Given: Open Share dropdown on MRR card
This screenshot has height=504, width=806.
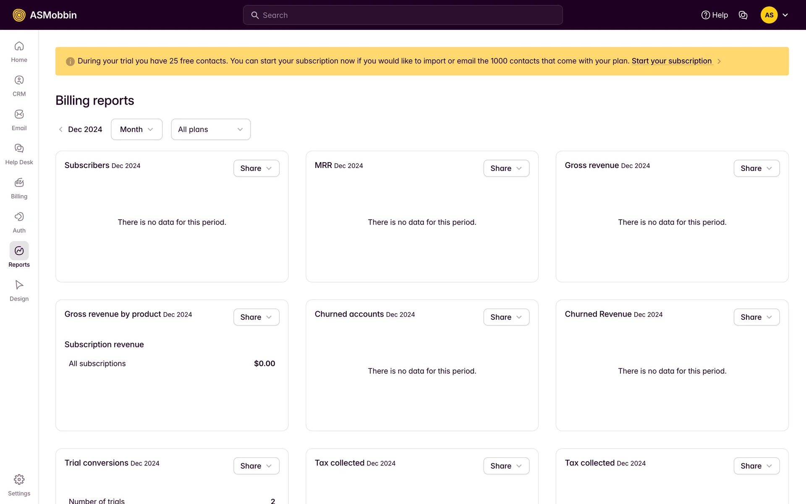Looking at the screenshot, I should tap(506, 168).
